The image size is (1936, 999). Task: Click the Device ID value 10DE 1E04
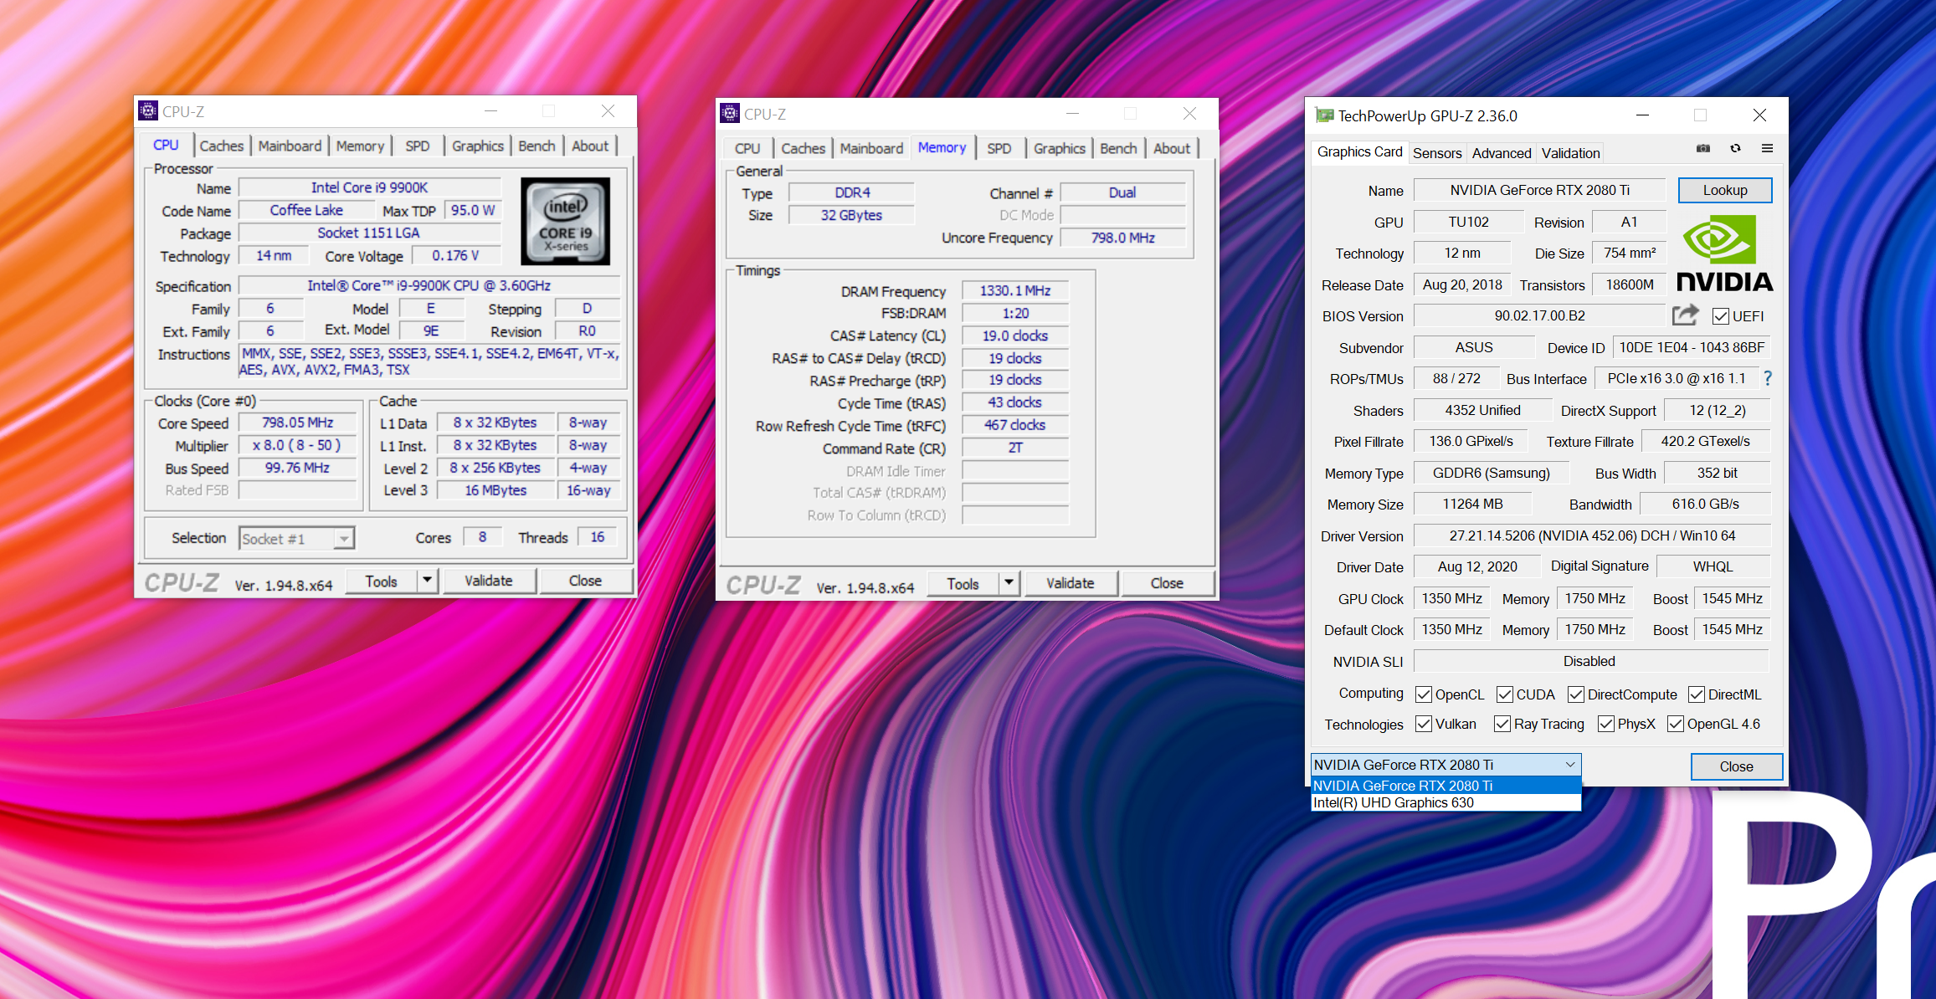(1692, 347)
